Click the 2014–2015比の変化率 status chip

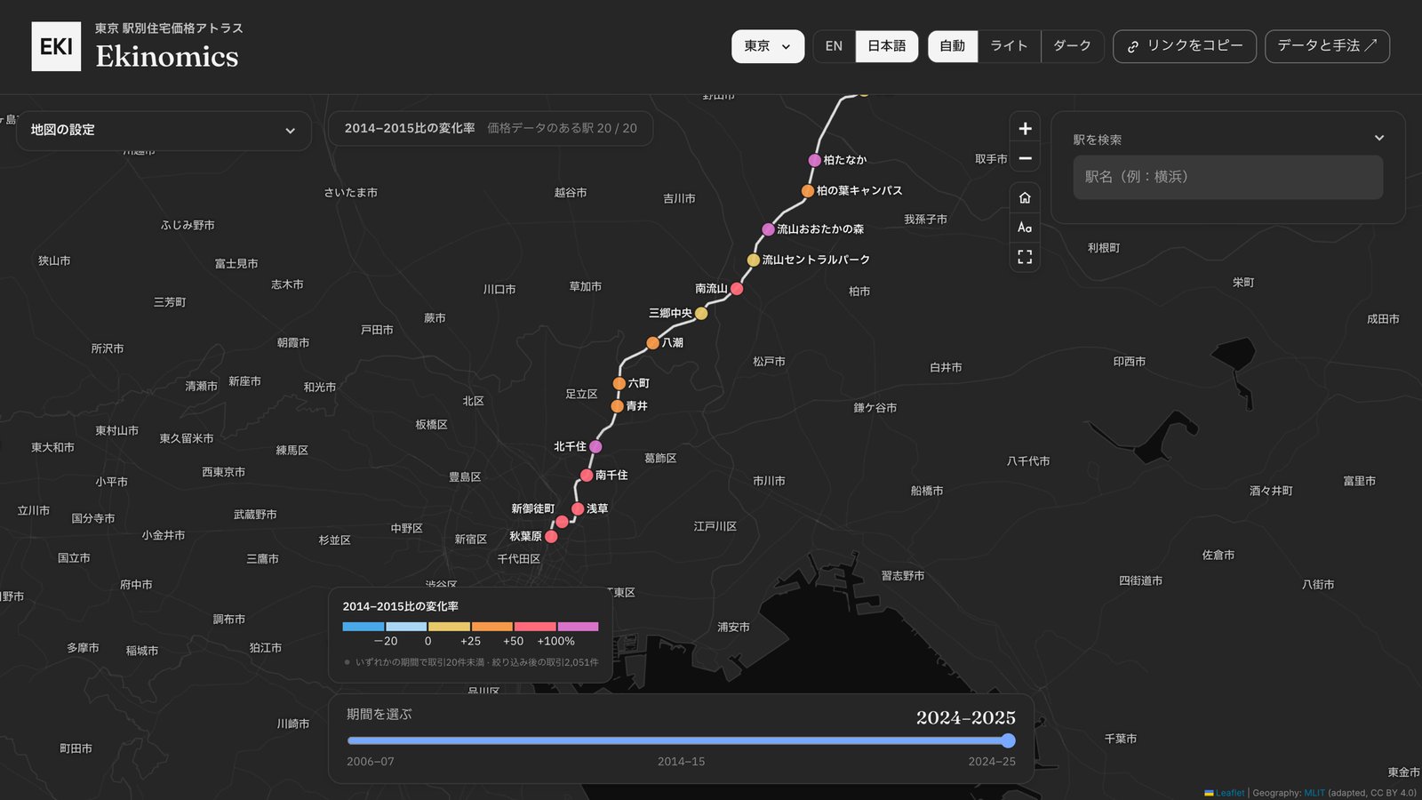[x=491, y=129]
